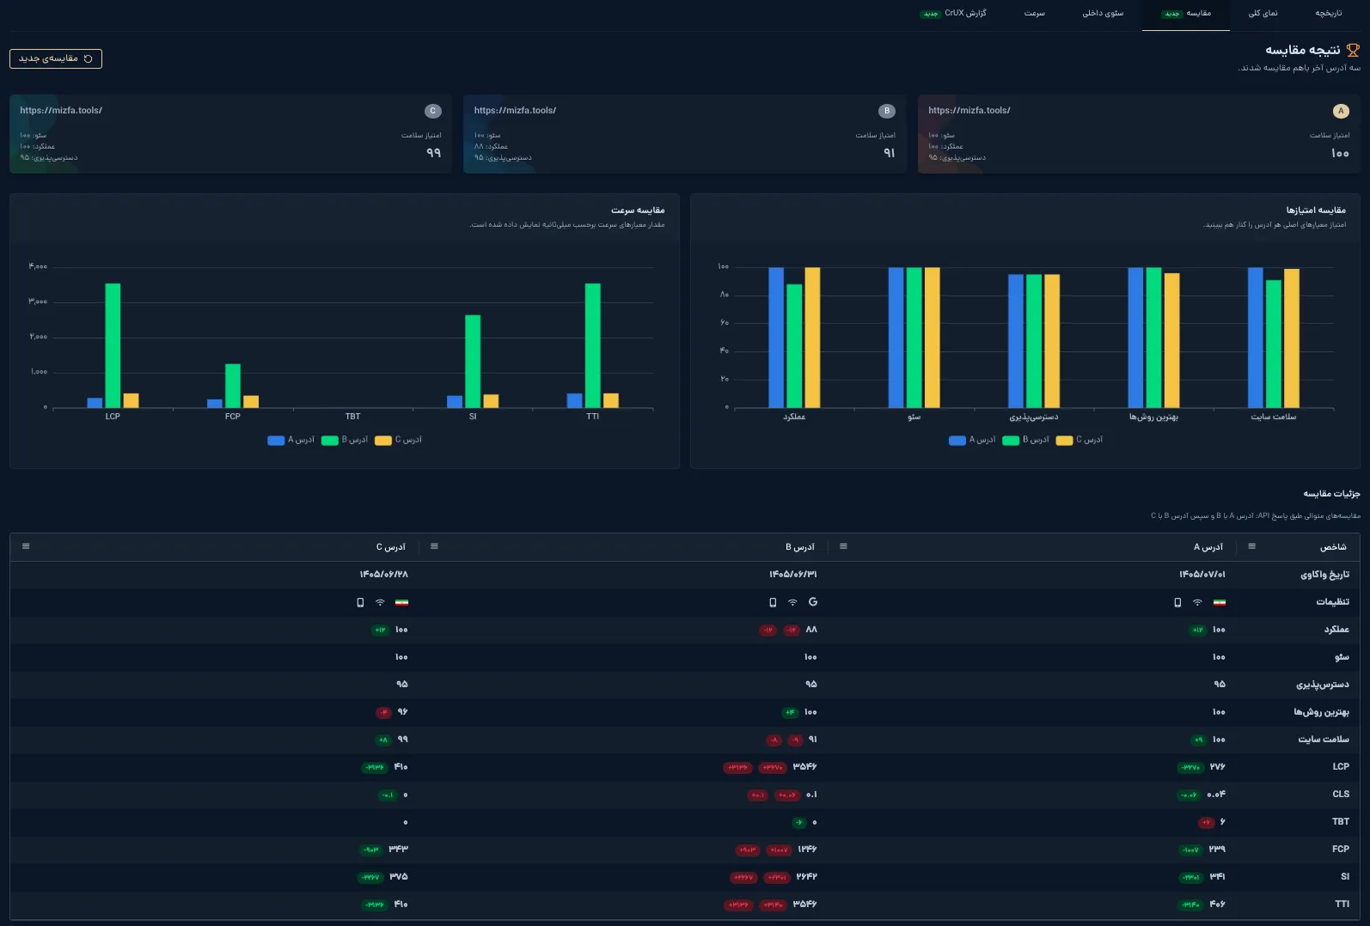
Task: Select the سئوی داخلی tab
Action: [1103, 14]
